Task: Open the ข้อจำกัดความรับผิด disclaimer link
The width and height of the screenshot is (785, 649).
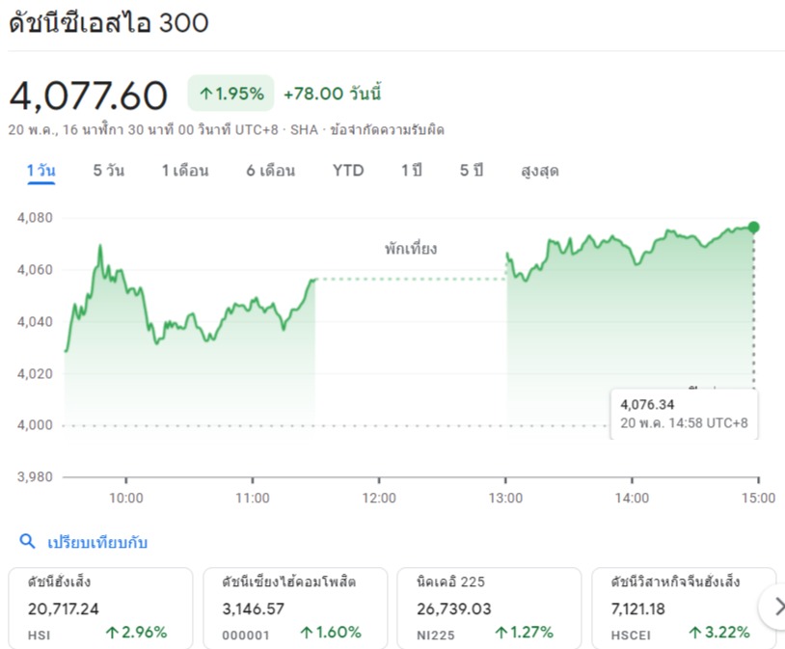Action: pyautogui.click(x=387, y=129)
